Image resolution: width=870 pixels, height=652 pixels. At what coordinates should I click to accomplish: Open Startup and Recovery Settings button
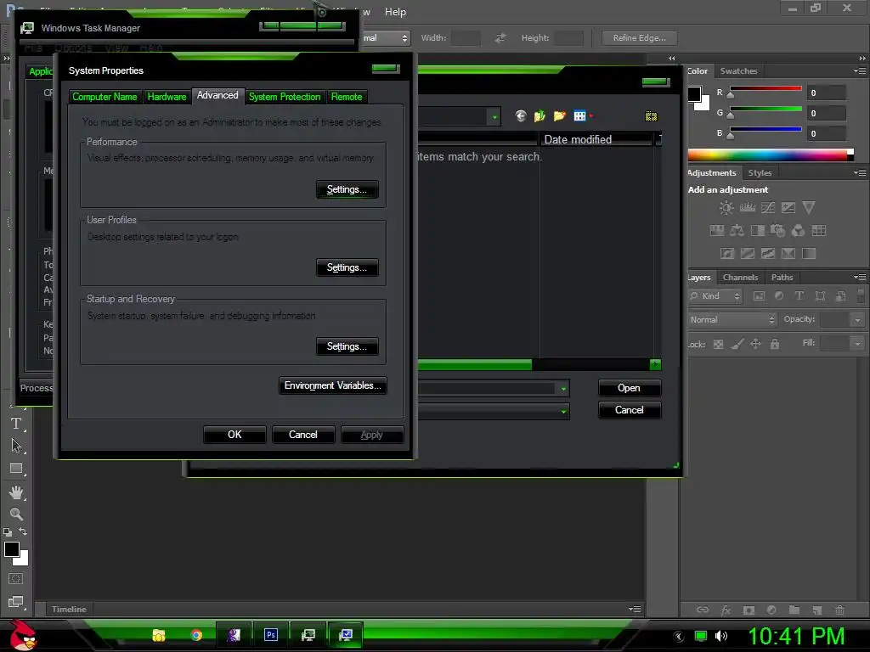(347, 346)
